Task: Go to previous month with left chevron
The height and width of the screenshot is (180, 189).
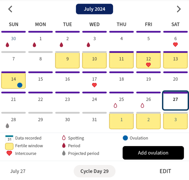Action: [x=10, y=9]
